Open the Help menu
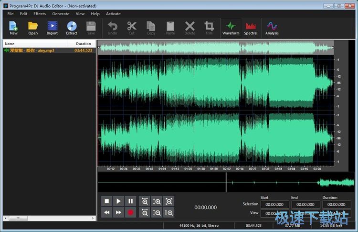This screenshot has width=358, height=232. (95, 14)
